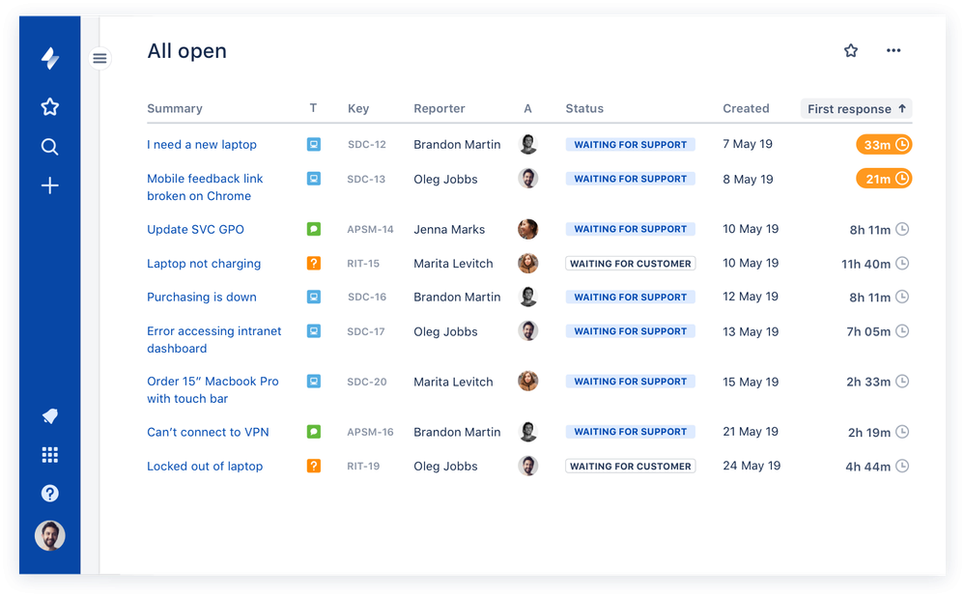965x597 pixels.
Task: Click the 21m SLA breach badge
Action: point(884,179)
